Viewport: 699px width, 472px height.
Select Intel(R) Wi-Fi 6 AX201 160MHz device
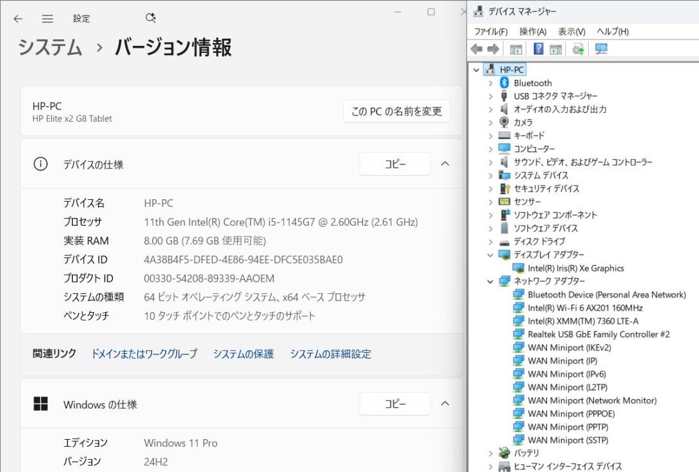point(573,308)
